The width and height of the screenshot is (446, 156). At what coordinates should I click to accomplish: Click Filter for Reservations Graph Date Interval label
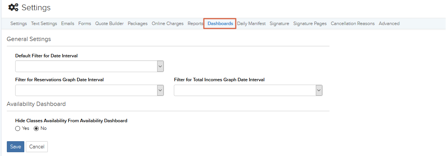click(x=60, y=80)
